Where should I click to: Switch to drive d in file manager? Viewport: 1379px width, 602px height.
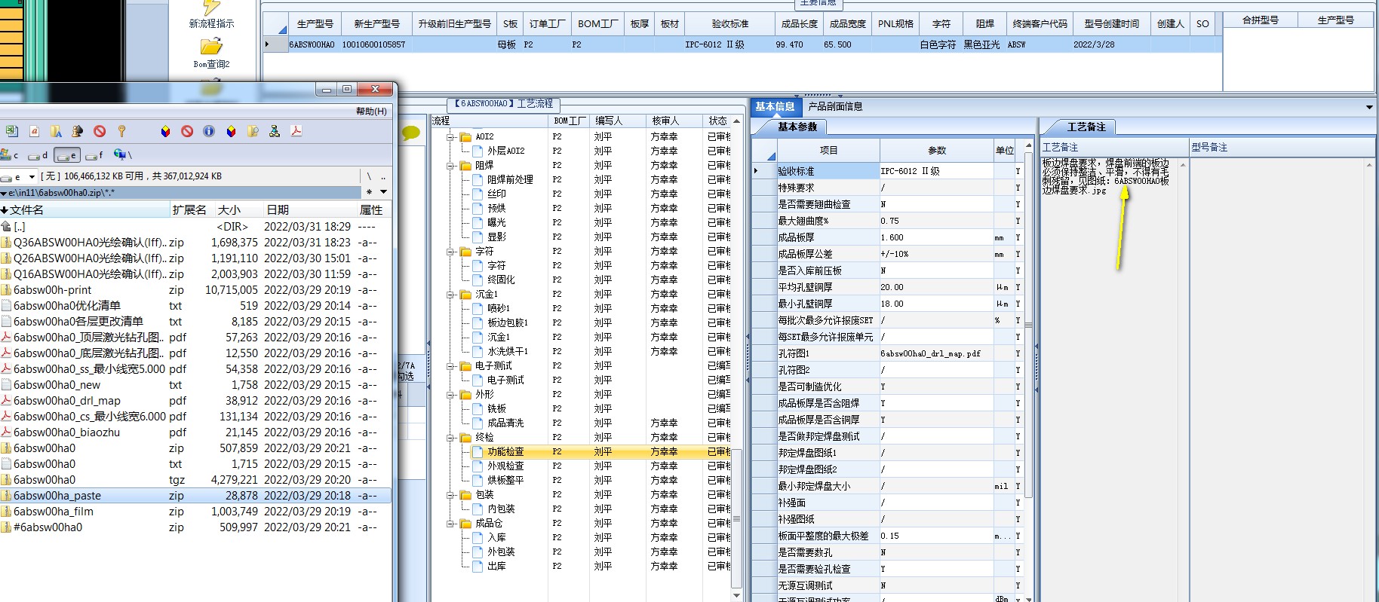point(38,155)
